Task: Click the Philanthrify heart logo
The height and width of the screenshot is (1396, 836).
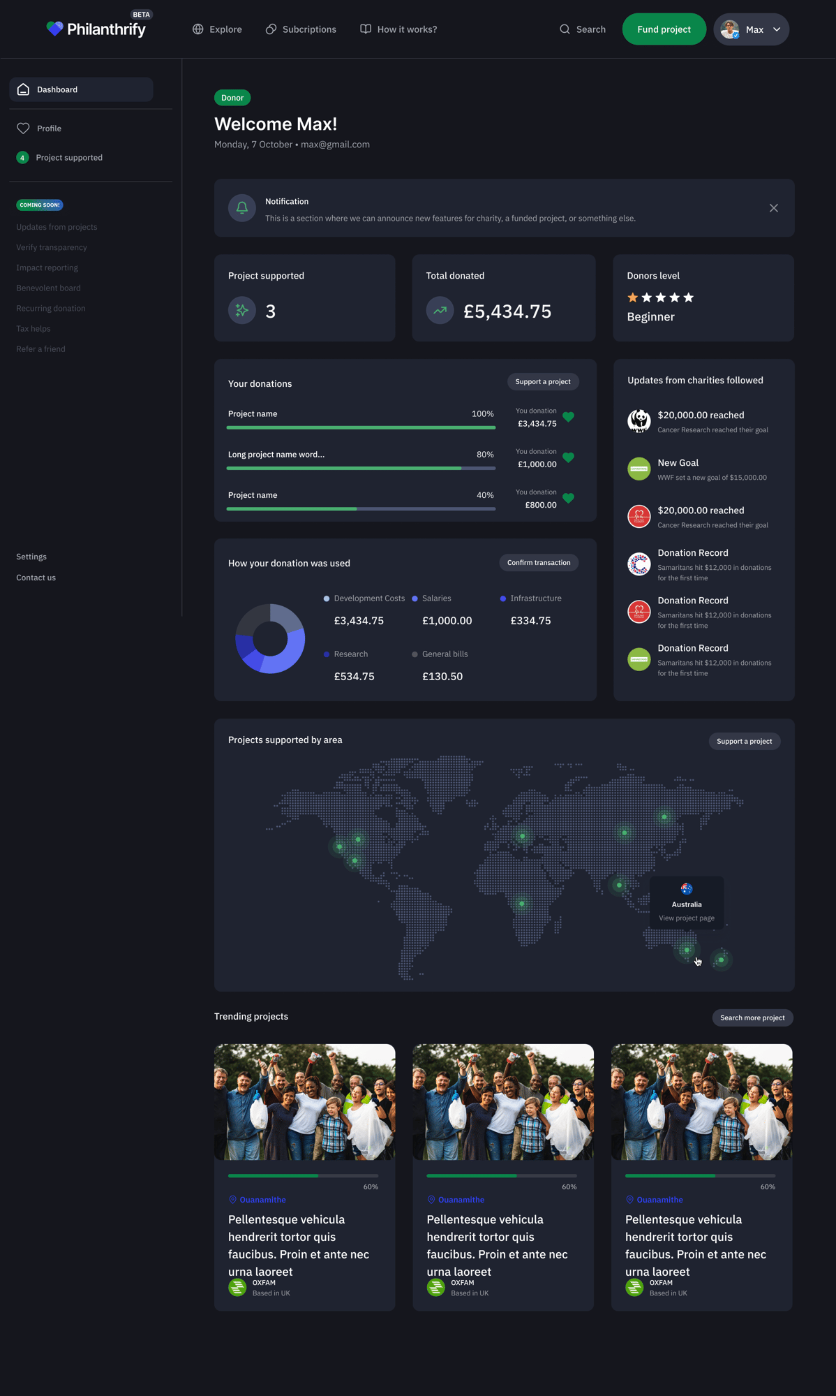Action: point(54,29)
